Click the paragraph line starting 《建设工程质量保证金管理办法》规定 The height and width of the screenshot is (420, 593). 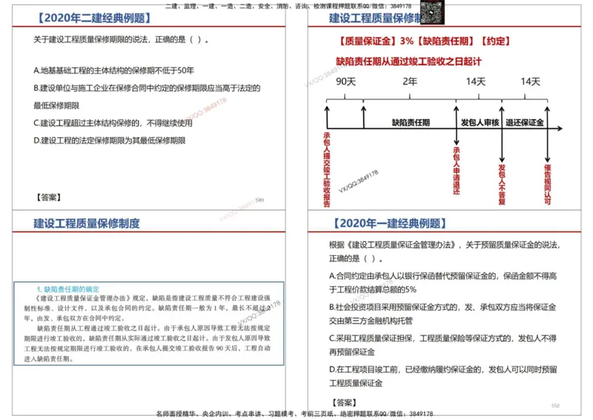tap(153, 298)
